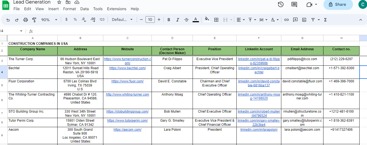Open the Tools menu

pos(98,9)
